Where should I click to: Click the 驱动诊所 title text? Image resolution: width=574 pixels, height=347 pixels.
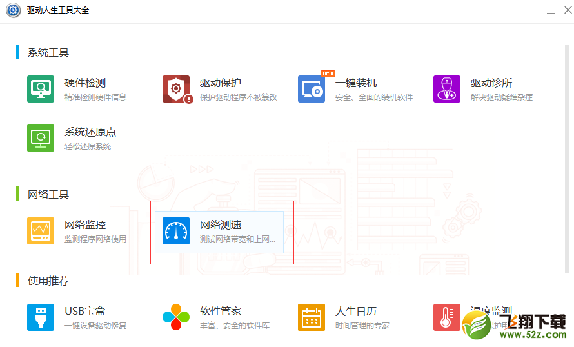pyautogui.click(x=491, y=83)
